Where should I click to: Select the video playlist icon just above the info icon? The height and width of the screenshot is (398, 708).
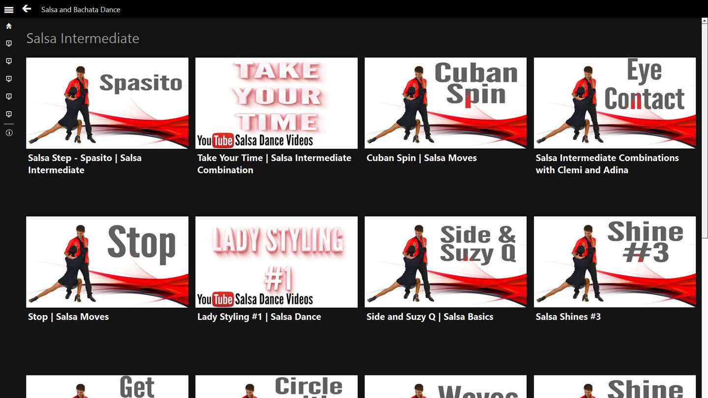(9, 114)
